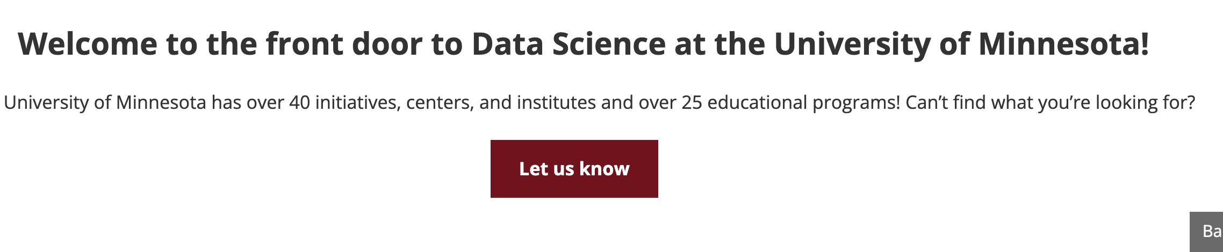Click "University of Minnesota!" in the heading
The height and width of the screenshot is (252, 1223).
pyautogui.click(x=961, y=44)
